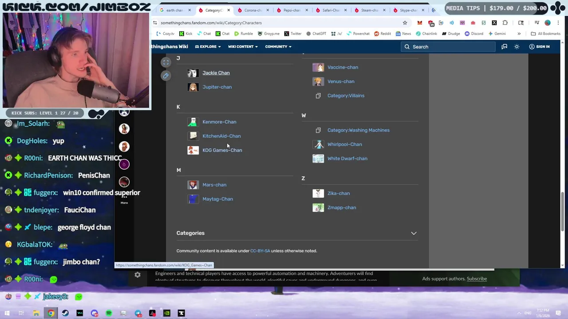Open the Jupiter-chan character link
The width and height of the screenshot is (568, 319).
[x=217, y=87]
